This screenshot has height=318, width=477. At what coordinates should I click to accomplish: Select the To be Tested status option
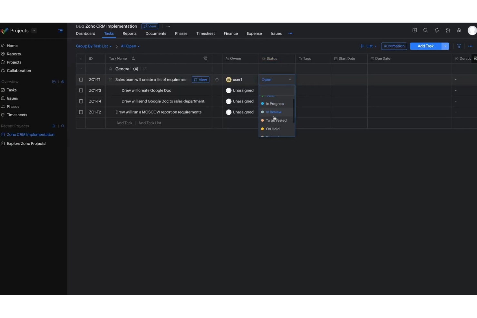[x=276, y=120]
